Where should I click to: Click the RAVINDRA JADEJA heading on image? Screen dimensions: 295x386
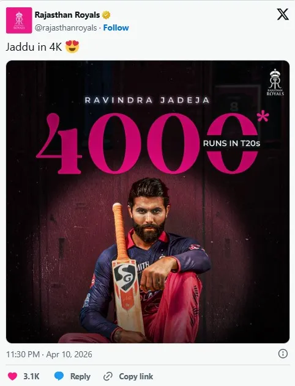tap(147, 100)
